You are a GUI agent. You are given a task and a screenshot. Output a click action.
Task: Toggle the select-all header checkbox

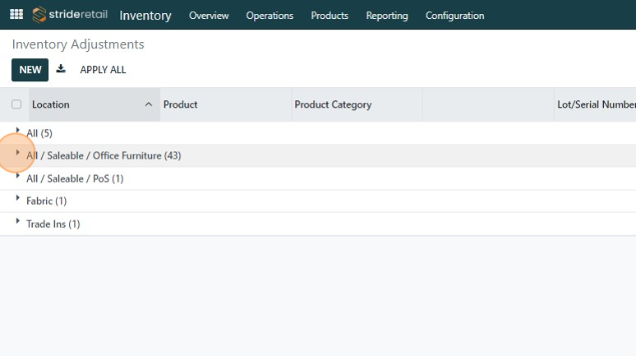coord(16,104)
